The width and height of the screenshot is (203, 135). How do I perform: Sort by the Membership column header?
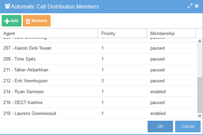(x=171, y=33)
